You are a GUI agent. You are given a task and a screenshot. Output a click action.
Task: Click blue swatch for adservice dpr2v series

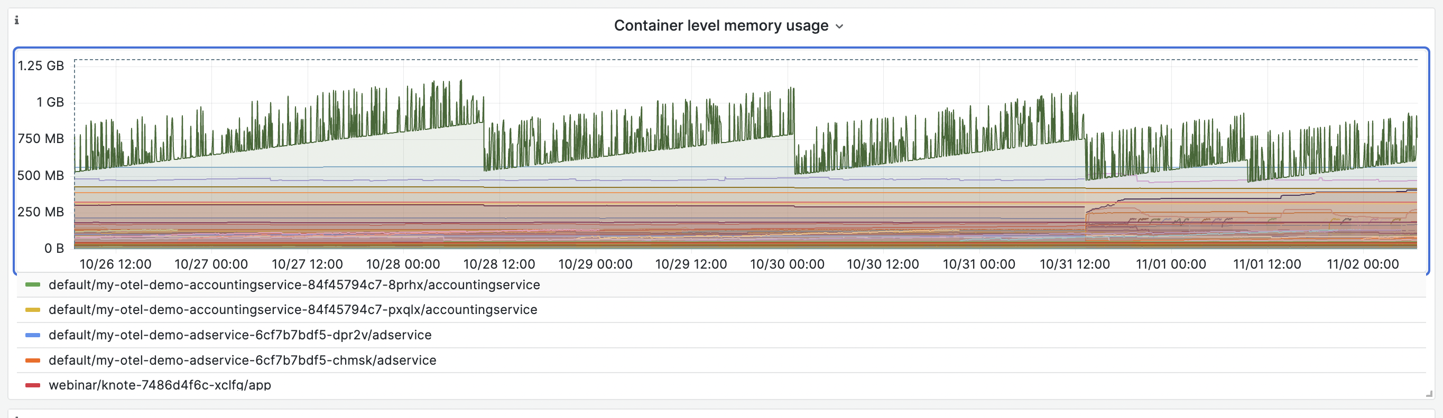pos(33,335)
